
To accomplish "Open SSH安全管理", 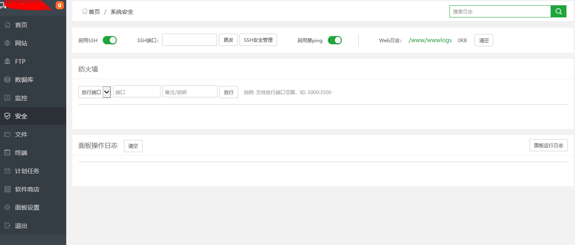I will pyautogui.click(x=258, y=40).
